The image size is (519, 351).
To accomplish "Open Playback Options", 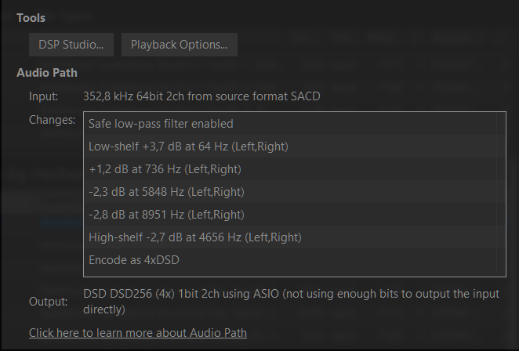I will (179, 45).
